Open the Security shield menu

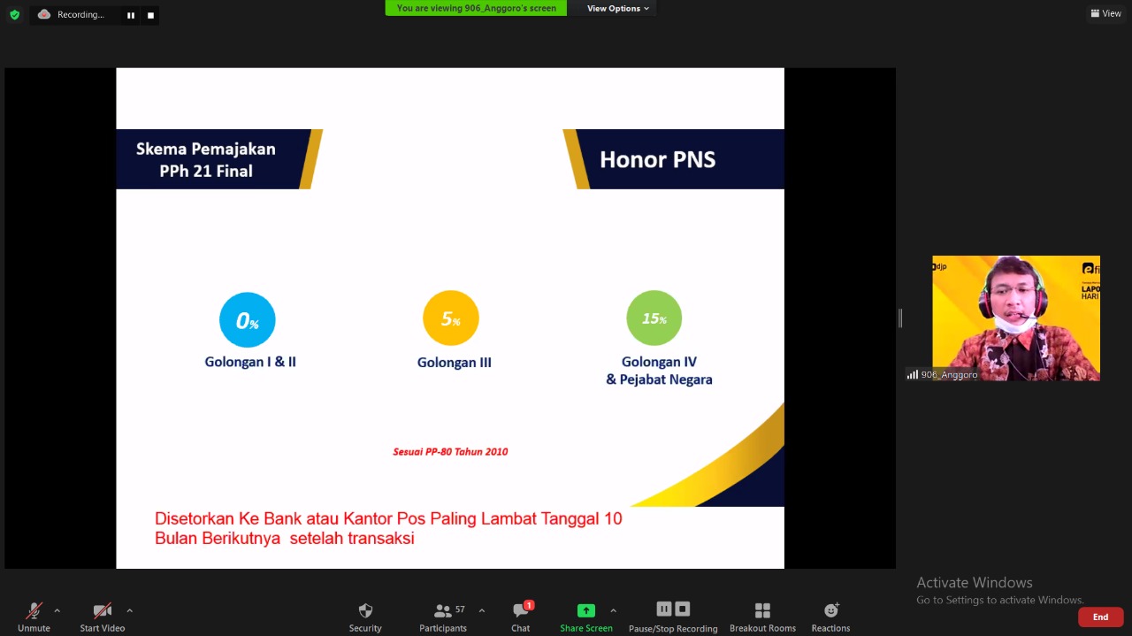[365, 616]
